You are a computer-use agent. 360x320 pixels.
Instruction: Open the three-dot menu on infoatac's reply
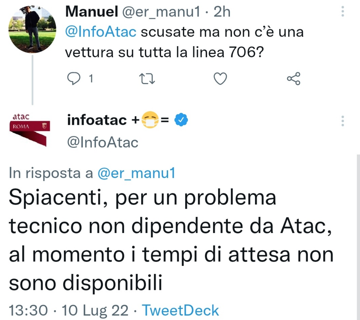(343, 121)
